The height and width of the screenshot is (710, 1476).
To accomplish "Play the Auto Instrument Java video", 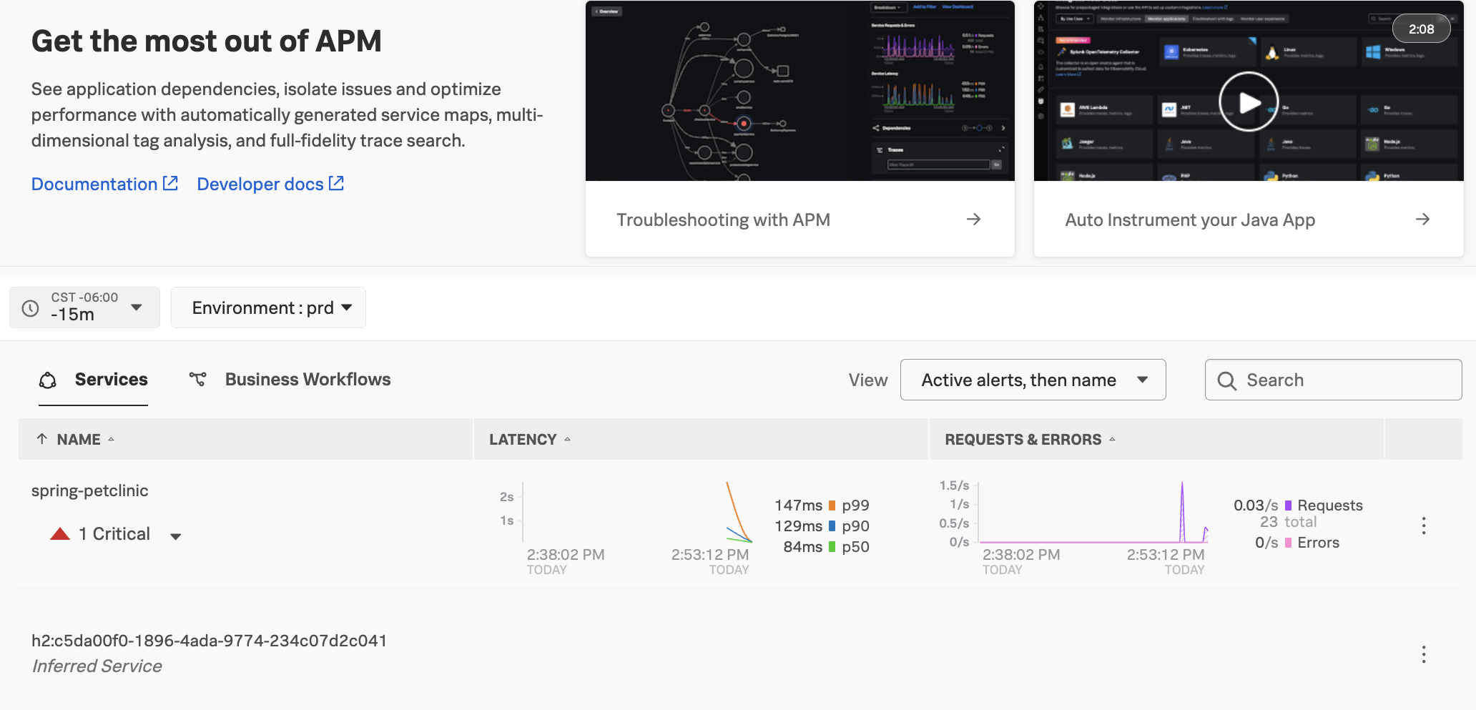I will 1249,102.
